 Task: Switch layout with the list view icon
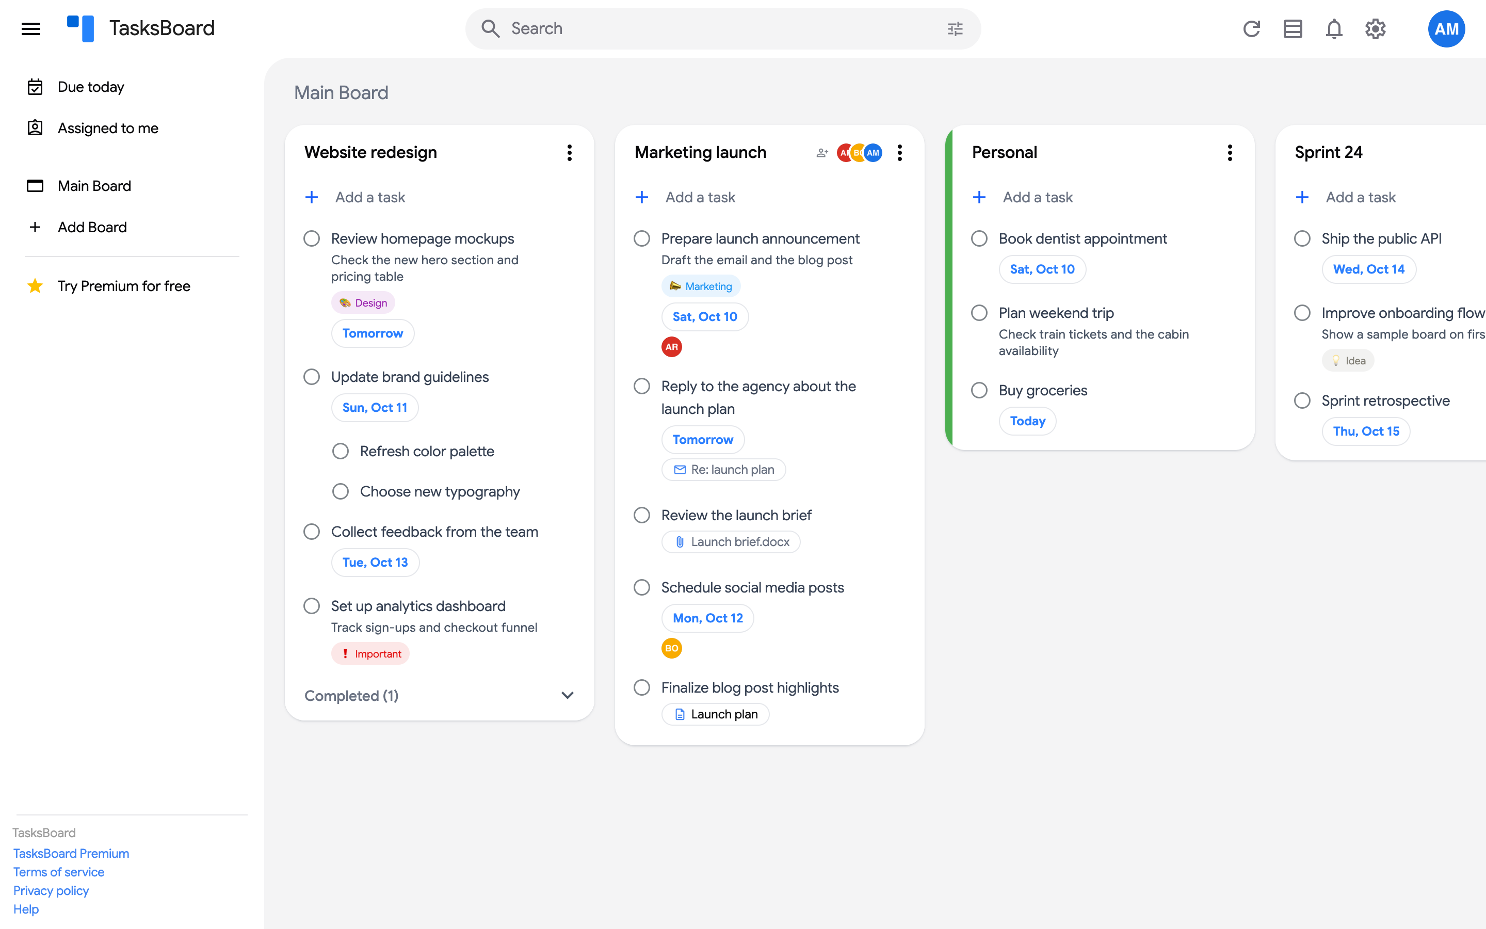click(1293, 29)
